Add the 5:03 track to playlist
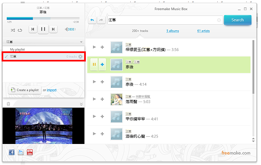The height and width of the screenshot is (165, 261). [102, 99]
